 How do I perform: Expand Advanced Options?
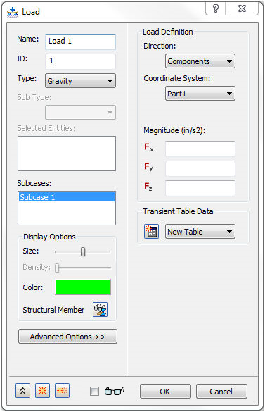pos(67,337)
